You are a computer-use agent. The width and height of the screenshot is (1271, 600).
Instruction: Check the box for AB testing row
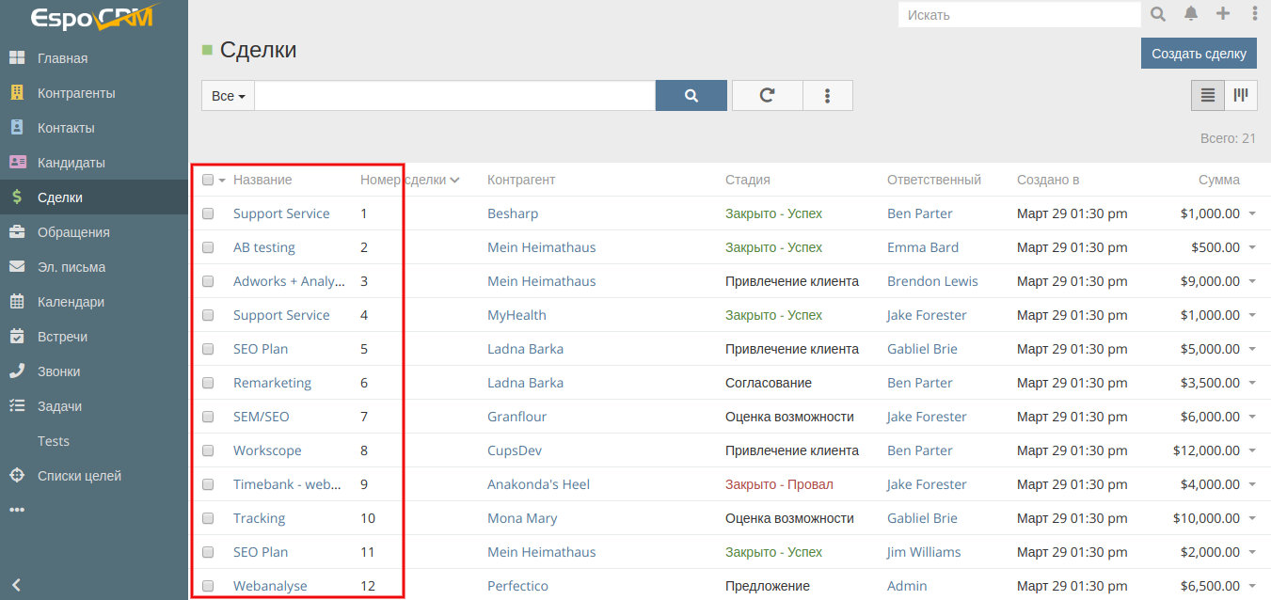click(x=208, y=247)
